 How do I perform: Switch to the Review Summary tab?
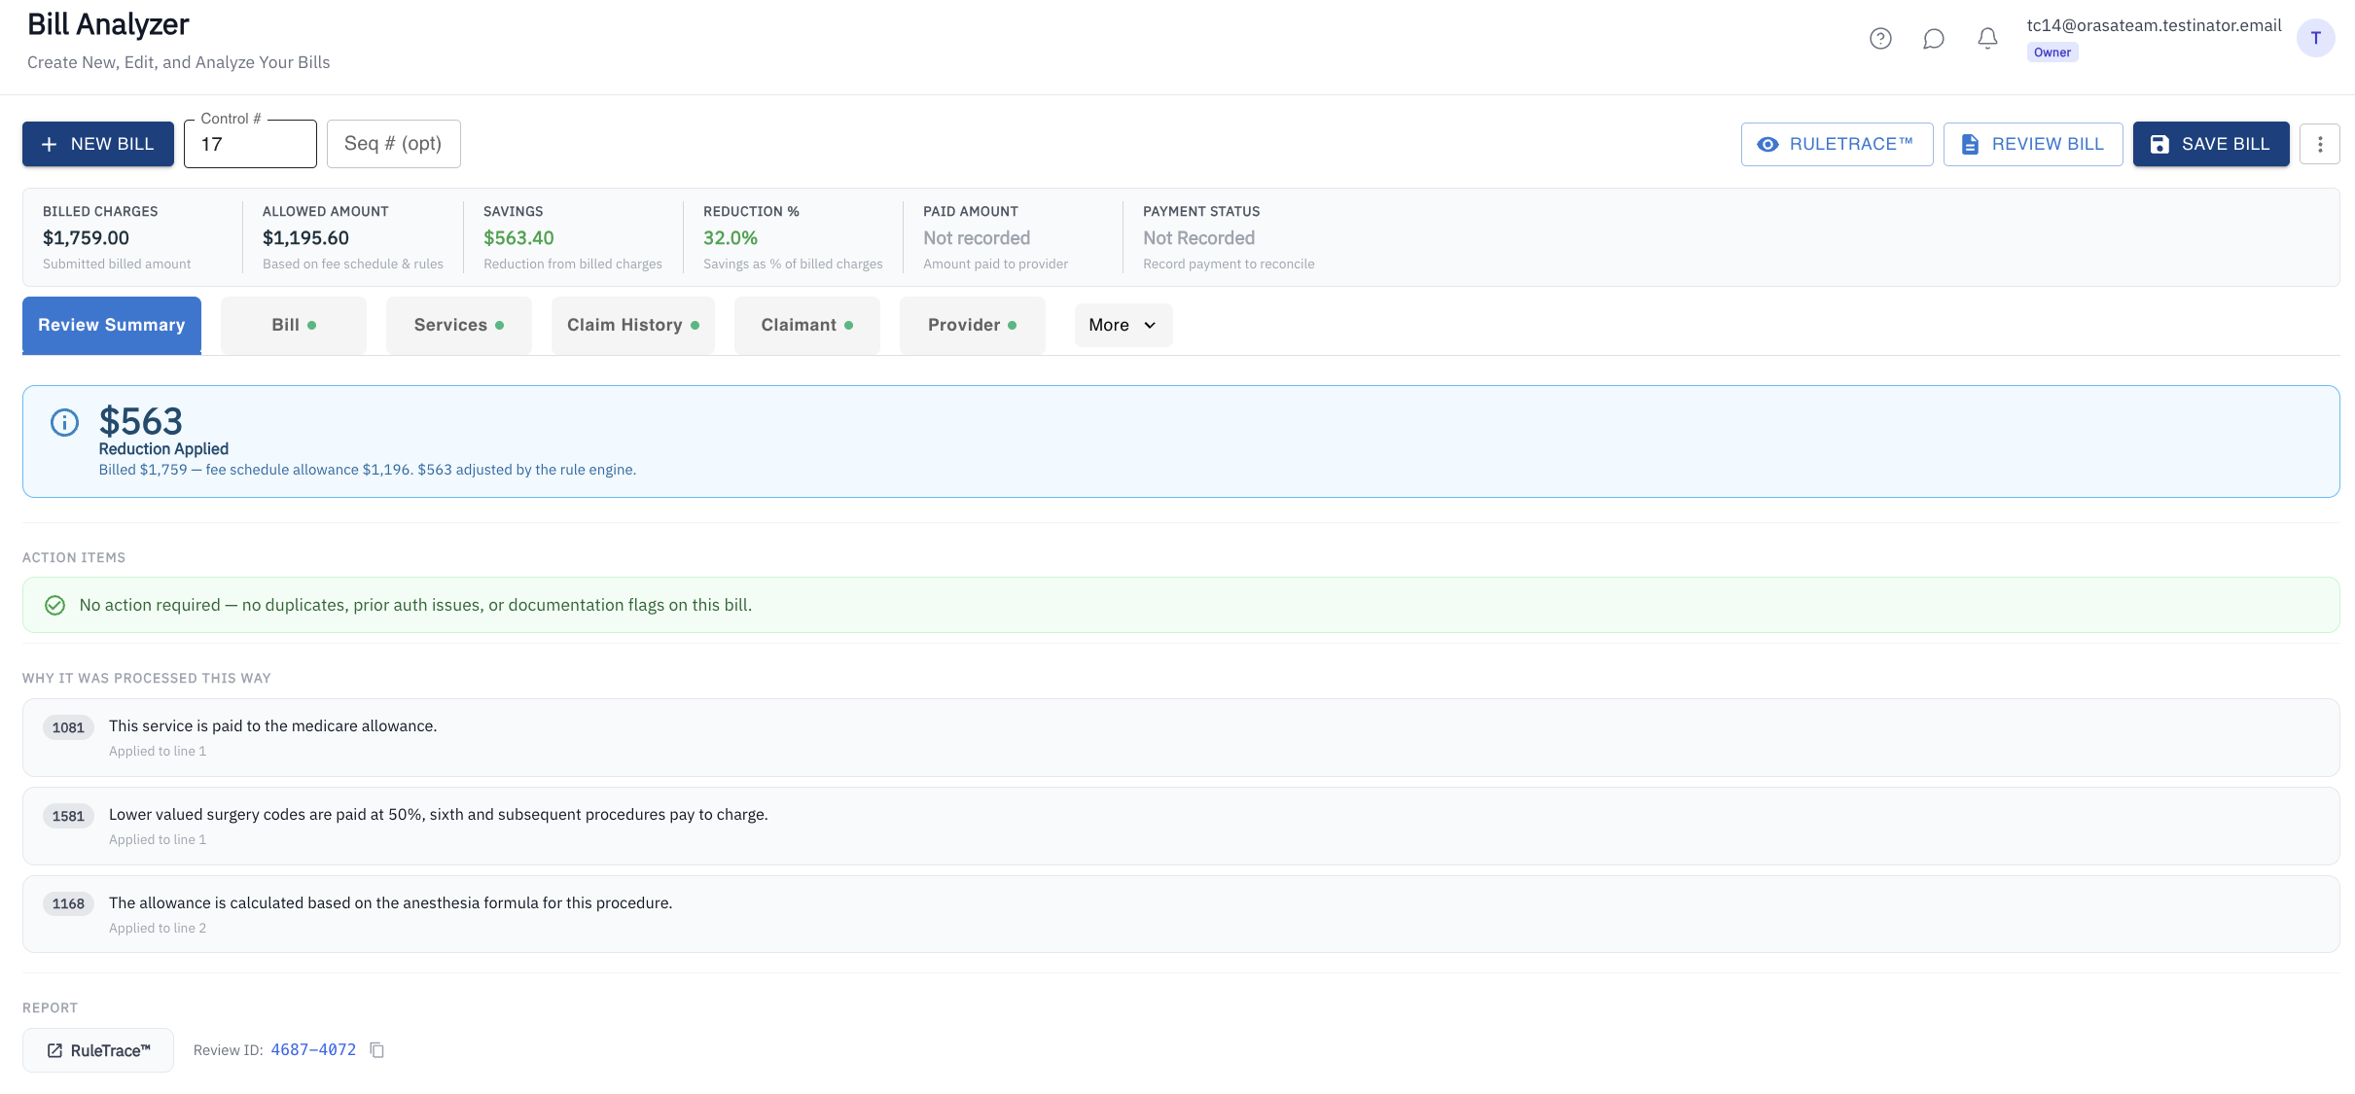tap(112, 325)
